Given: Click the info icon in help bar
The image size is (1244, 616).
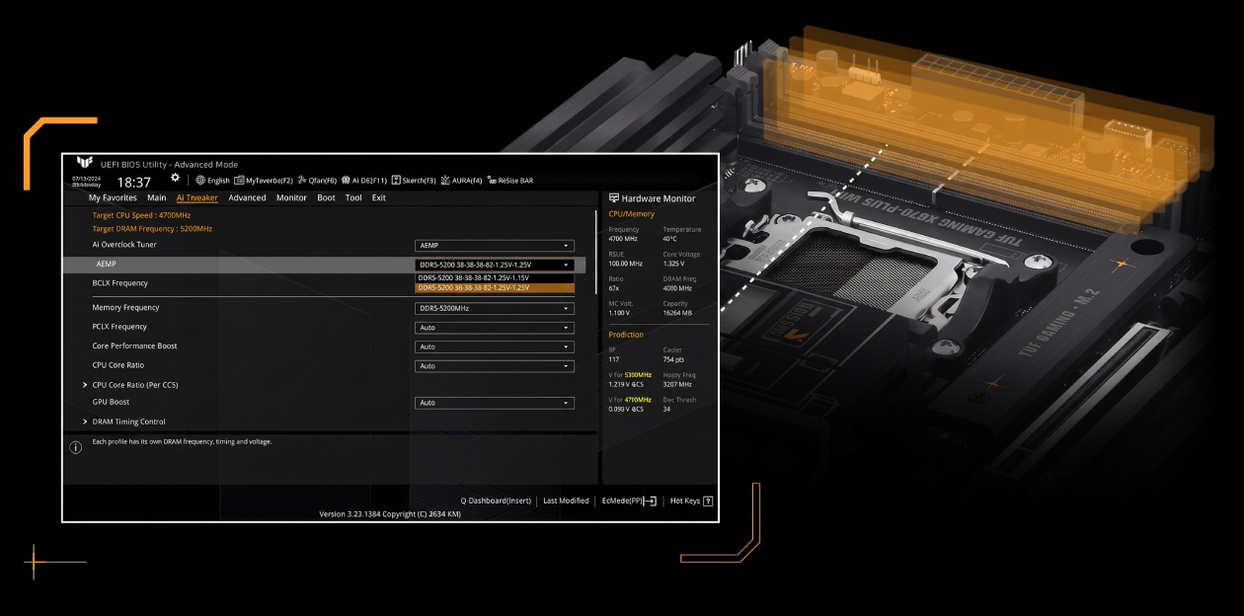Looking at the screenshot, I should click(x=76, y=447).
